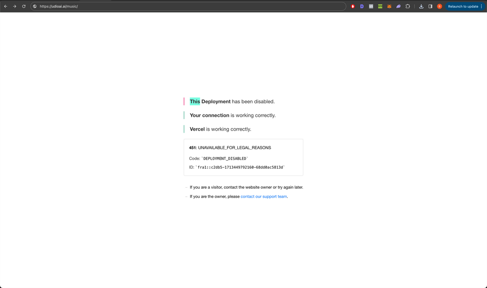Screen dimensions: 487x288
Task: Open the MetaMask fox extension
Action: [389, 6]
